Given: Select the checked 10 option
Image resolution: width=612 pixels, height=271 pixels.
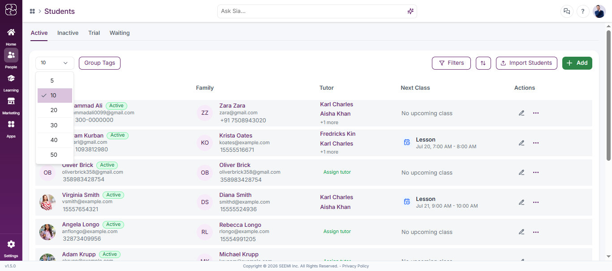Looking at the screenshot, I should point(55,96).
